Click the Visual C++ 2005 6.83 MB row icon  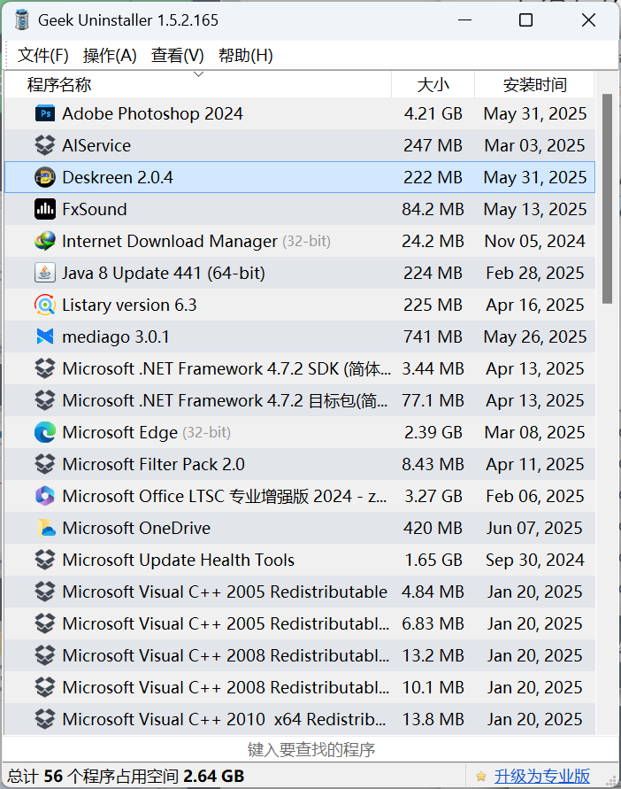45,623
